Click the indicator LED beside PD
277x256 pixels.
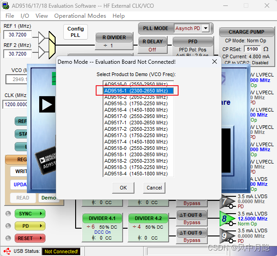point(8,226)
